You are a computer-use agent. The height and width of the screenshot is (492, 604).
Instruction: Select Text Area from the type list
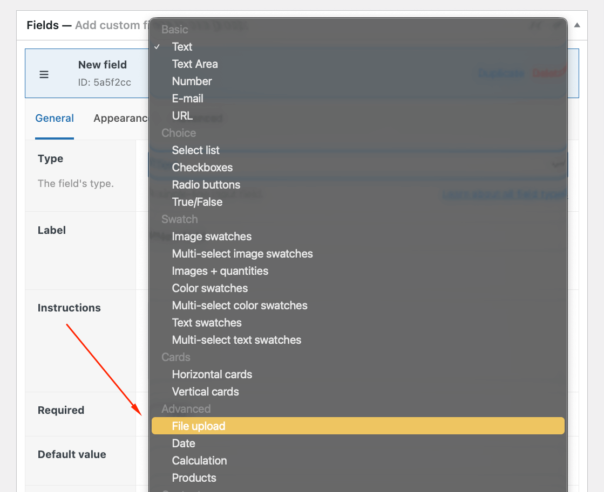[x=195, y=64]
